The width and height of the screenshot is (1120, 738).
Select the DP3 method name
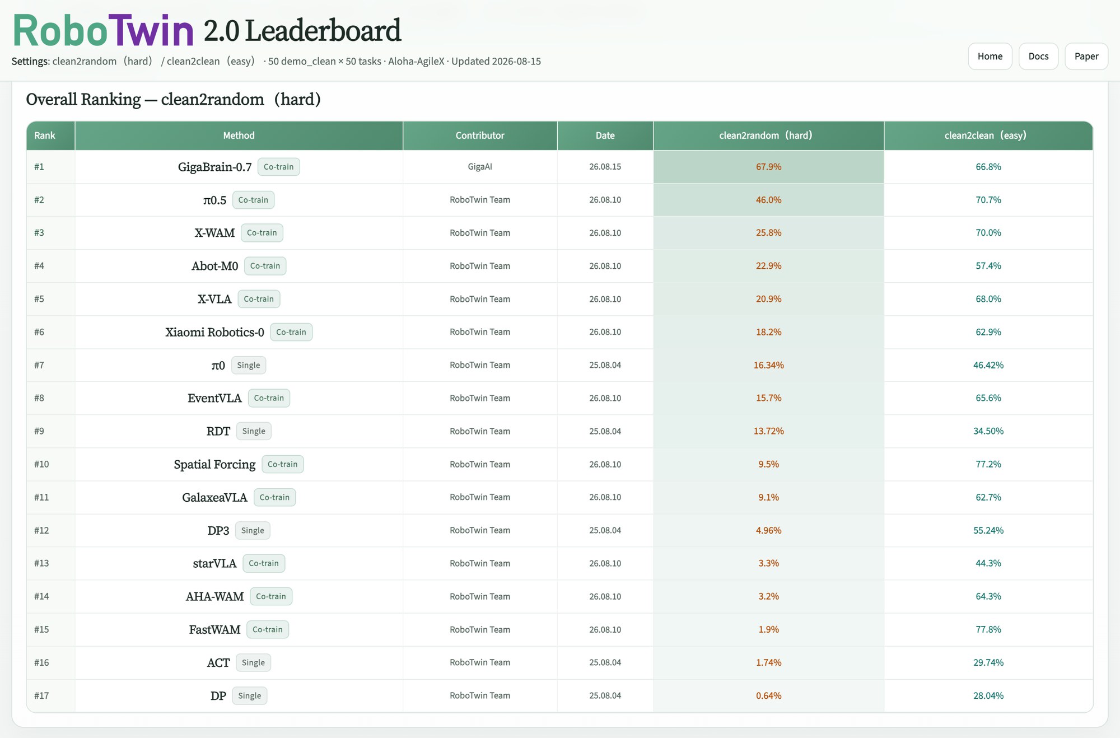pyautogui.click(x=218, y=530)
